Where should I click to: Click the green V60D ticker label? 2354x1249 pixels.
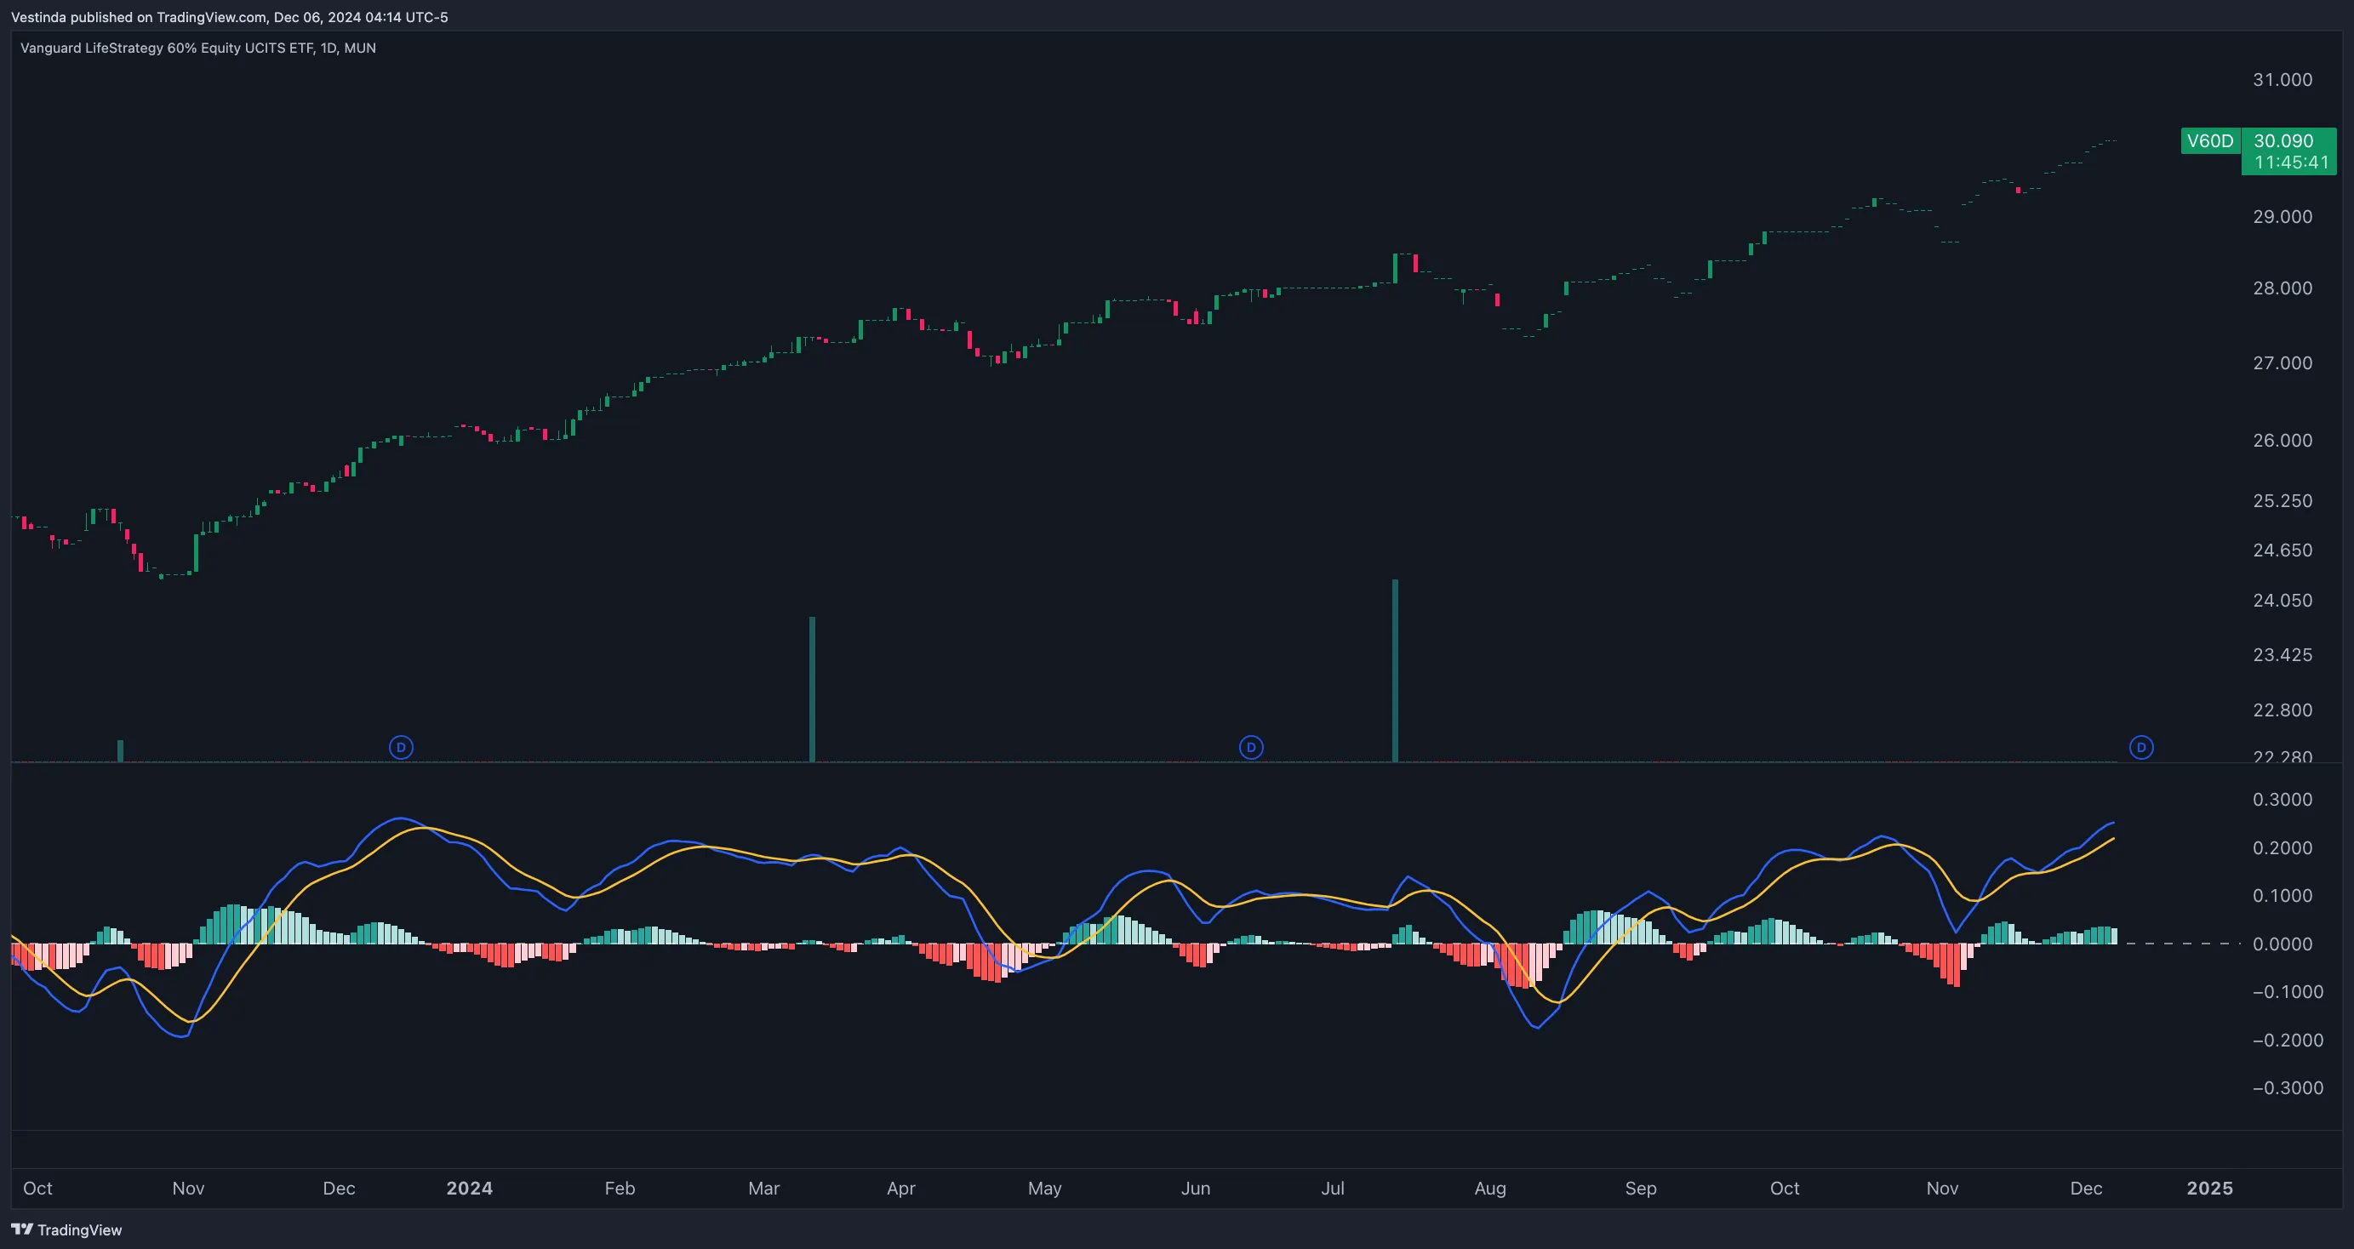(x=2210, y=140)
